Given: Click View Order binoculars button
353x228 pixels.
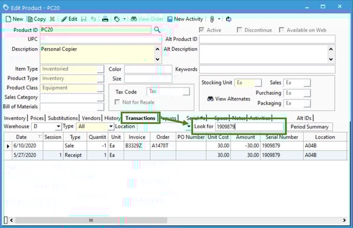Looking at the screenshot, I should click(x=147, y=19).
